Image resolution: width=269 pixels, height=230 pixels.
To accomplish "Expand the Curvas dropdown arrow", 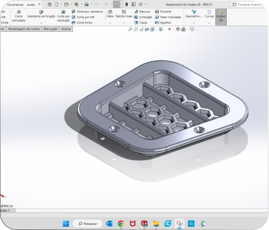I will click(209, 23).
